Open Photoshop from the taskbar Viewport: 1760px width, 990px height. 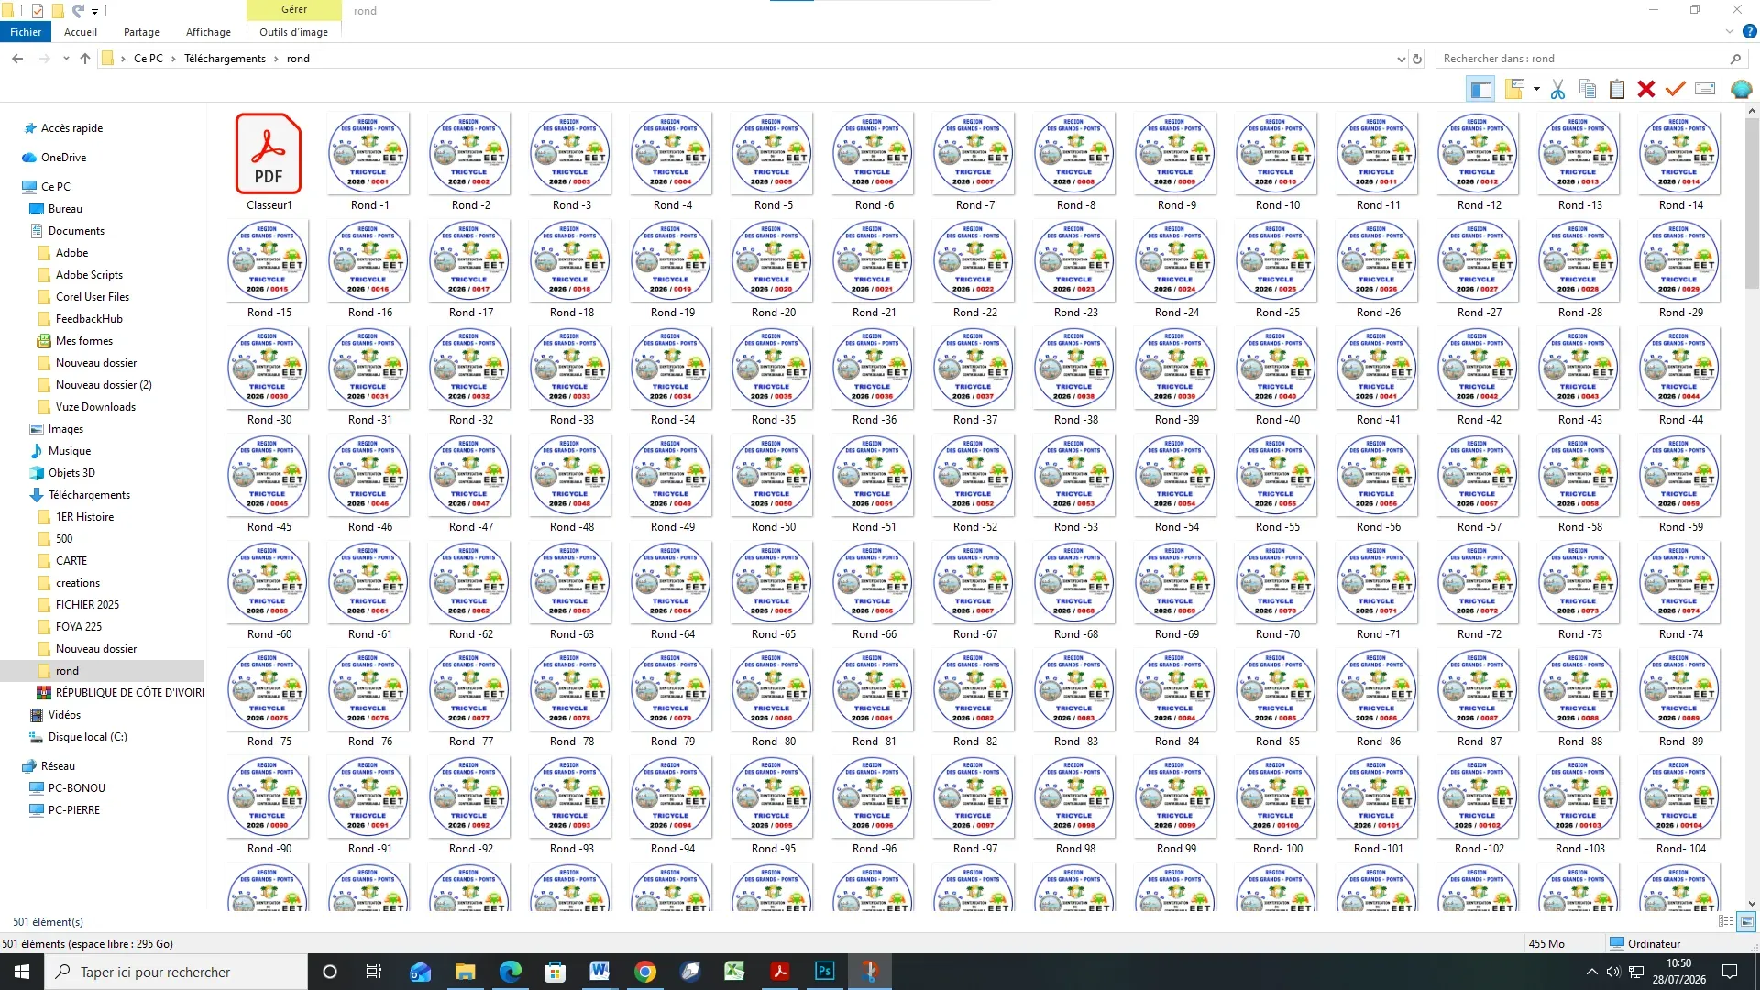coord(825,972)
